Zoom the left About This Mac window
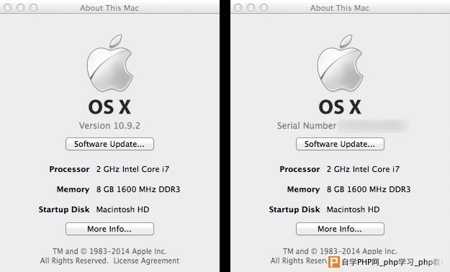Screen dimensions: 450x272 click(34, 8)
